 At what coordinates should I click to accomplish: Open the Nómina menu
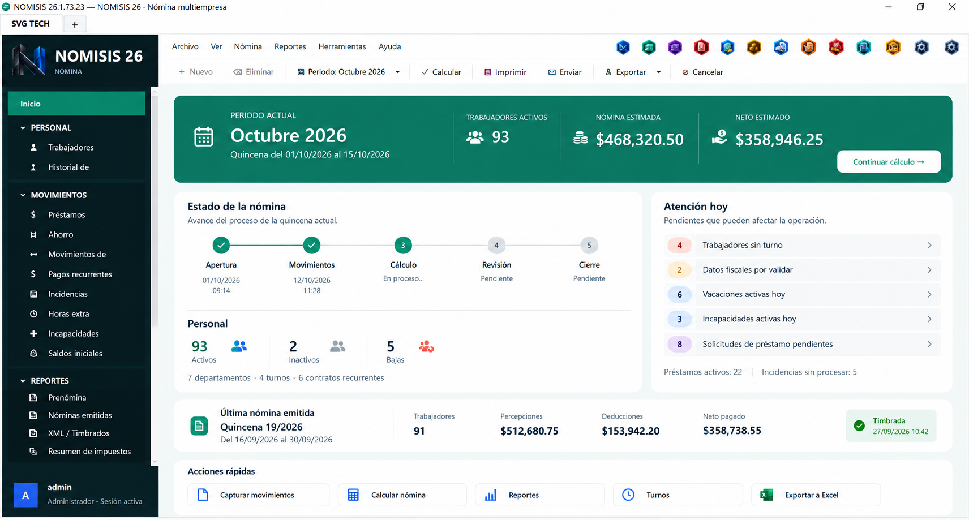pos(248,46)
